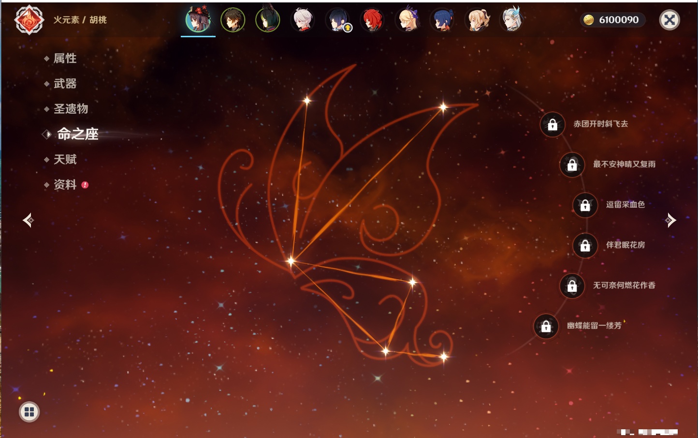The width and height of the screenshot is (698, 438).
Task: Switch to the silver-haired character with teal ornament
Action: coord(511,20)
